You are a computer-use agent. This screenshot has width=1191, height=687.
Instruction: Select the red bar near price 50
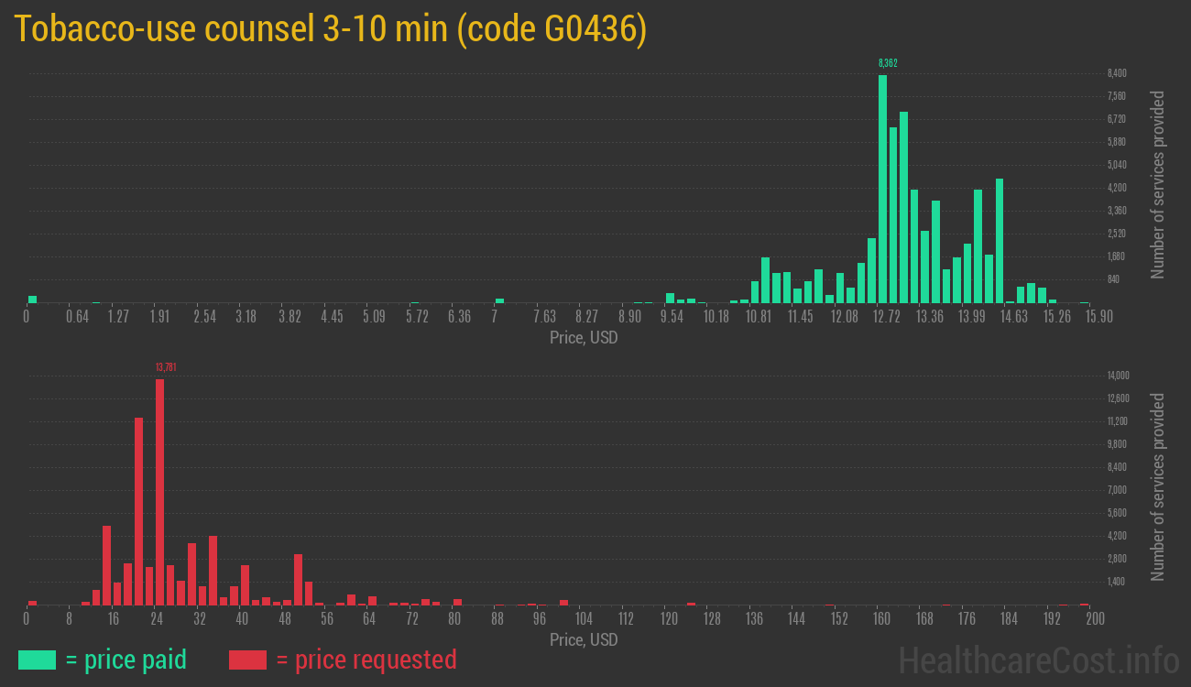click(x=298, y=579)
